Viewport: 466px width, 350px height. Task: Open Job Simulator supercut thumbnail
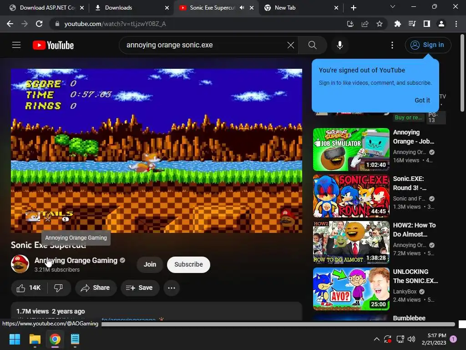tap(351, 149)
